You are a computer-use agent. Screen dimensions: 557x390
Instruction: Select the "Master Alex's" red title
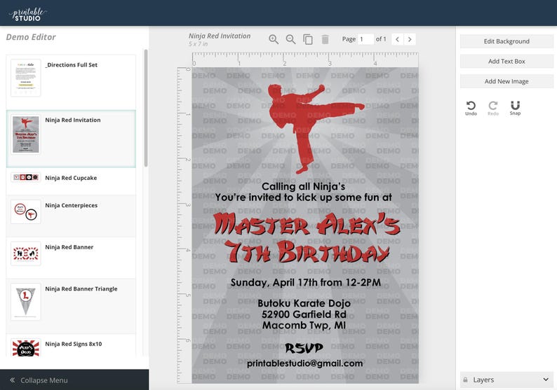click(307, 225)
